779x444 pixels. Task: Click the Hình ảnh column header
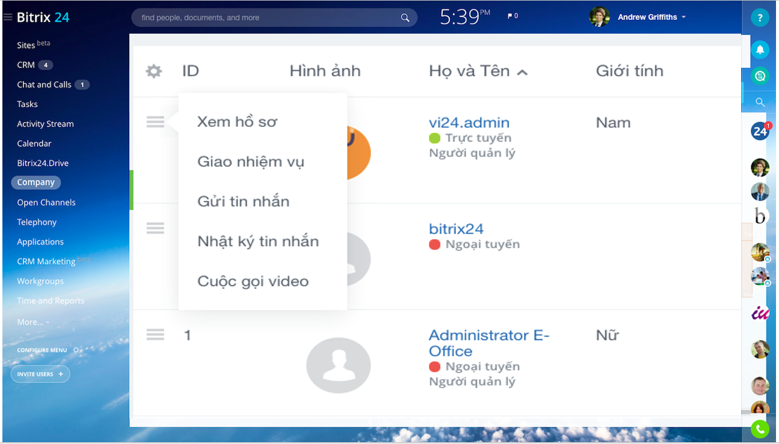click(325, 71)
